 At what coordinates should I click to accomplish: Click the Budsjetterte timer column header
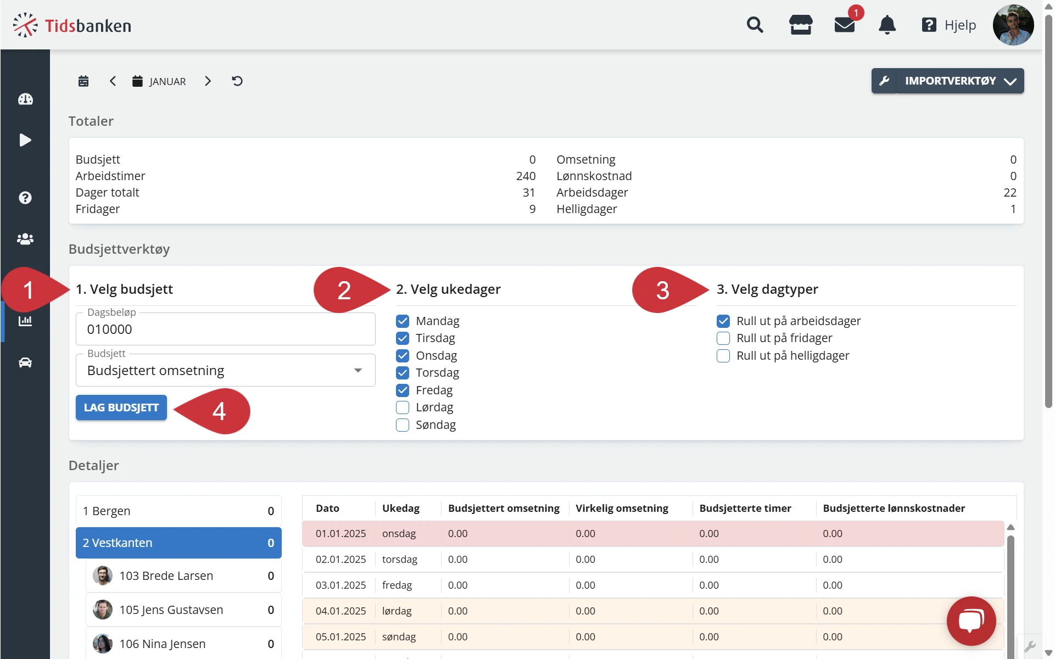[745, 508]
